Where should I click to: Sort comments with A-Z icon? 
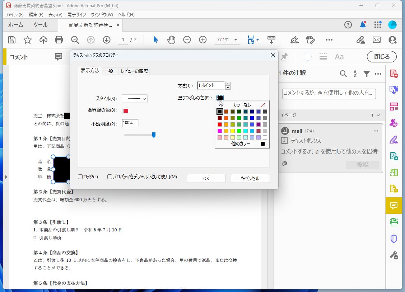(x=355, y=74)
